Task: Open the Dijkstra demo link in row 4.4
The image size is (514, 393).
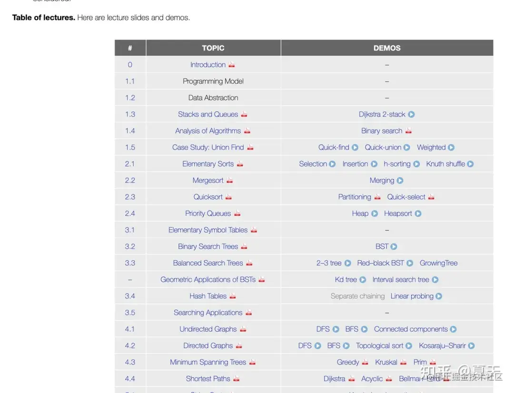Action: tap(334, 378)
